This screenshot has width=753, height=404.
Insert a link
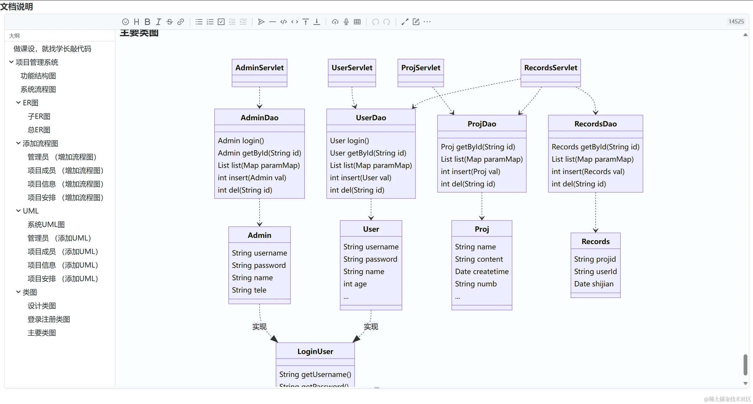pos(181,22)
